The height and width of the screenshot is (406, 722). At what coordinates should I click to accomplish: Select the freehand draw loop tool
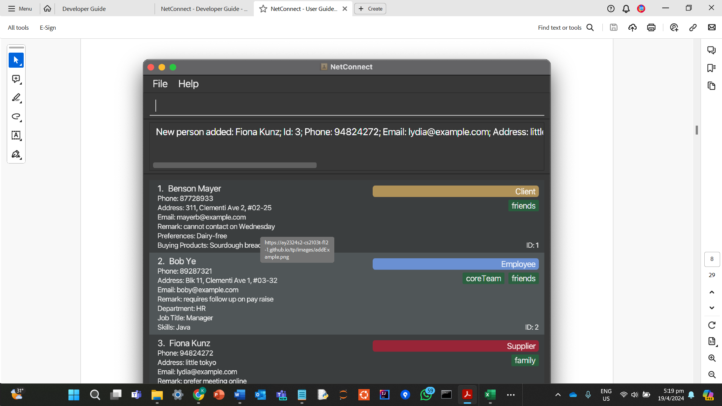tap(16, 117)
